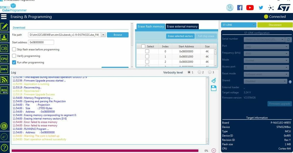The image size is (293, 153).
Task: Open Serial Wire Viewer SWV panel
Action: [x=4, y=69]
